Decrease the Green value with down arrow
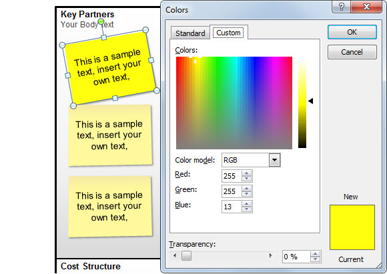 (247, 194)
